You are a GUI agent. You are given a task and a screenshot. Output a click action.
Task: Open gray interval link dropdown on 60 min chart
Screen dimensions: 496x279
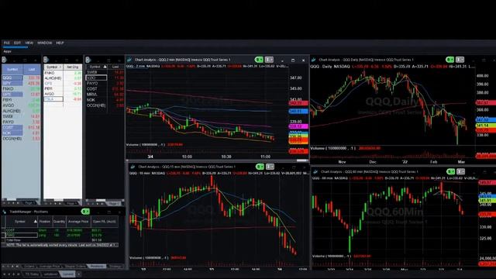click(461, 171)
